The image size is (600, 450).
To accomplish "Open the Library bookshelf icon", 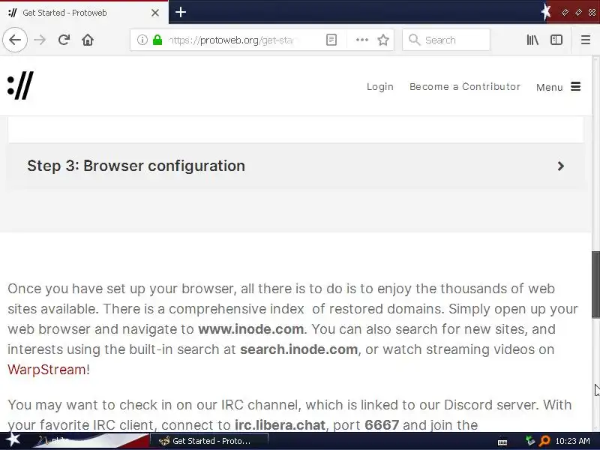I will tap(532, 40).
